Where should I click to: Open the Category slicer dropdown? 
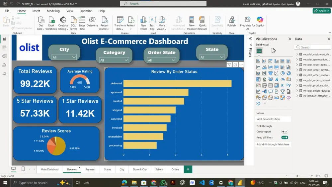point(114,60)
